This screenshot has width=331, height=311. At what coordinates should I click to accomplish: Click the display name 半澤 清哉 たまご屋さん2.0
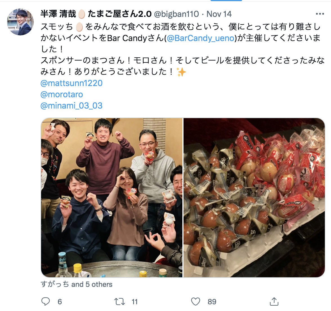tap(96, 14)
